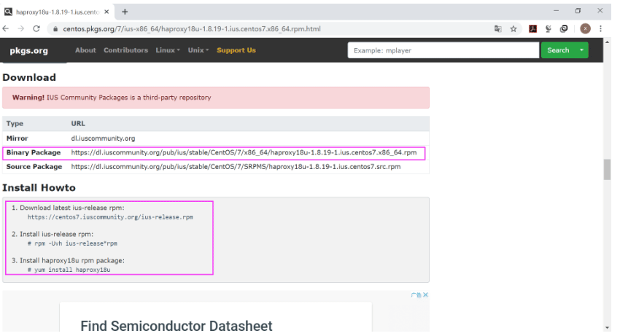
Task: Reload the current page
Action: tap(36, 29)
